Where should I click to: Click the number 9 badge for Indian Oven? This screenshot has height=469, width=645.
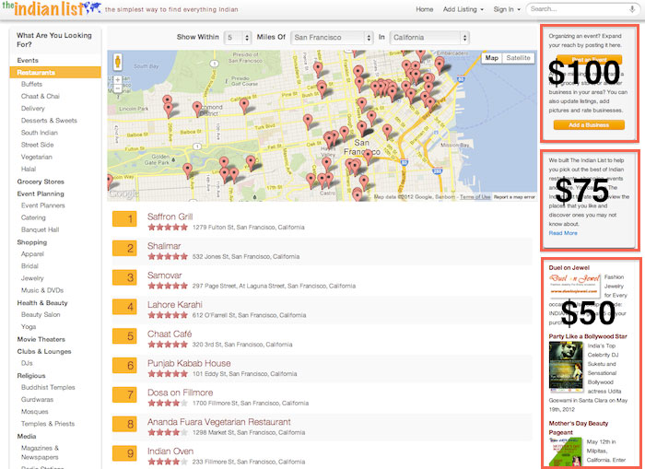pos(124,453)
